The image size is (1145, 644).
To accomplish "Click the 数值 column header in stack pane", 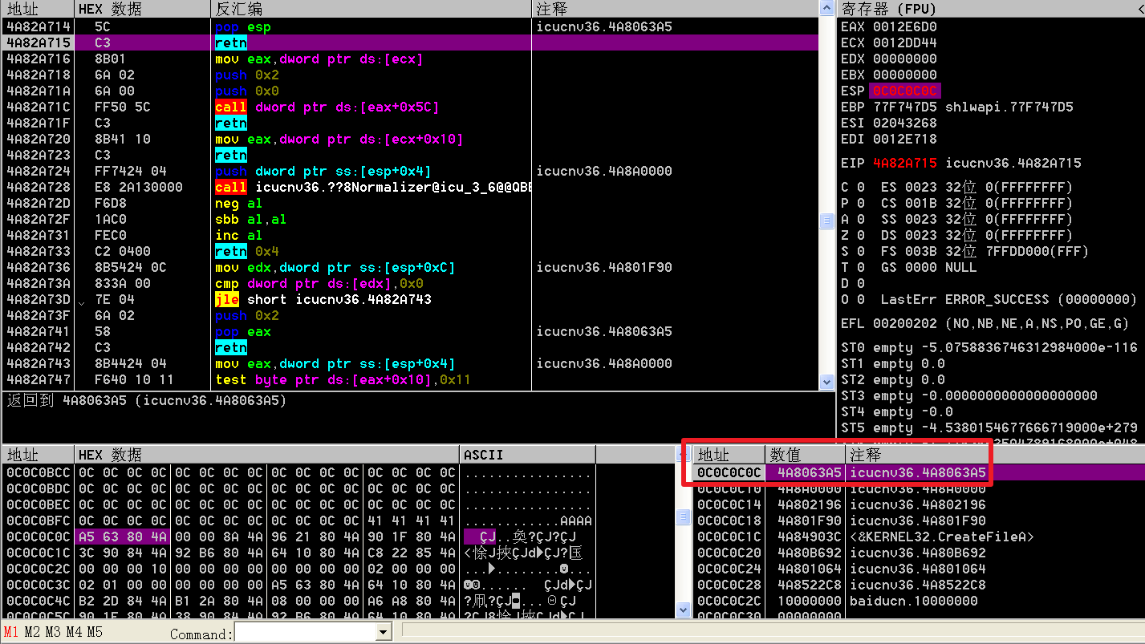I will [x=806, y=455].
